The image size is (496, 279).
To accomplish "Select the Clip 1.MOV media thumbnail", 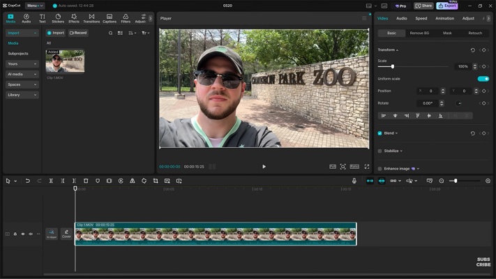I will click(x=65, y=61).
